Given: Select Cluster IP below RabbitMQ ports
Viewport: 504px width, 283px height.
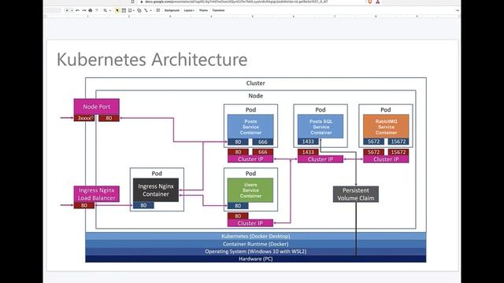Looking at the screenshot, I should point(386,159).
